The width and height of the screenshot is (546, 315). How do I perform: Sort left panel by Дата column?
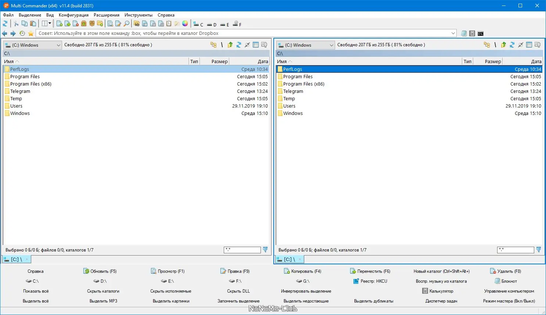tap(249, 61)
